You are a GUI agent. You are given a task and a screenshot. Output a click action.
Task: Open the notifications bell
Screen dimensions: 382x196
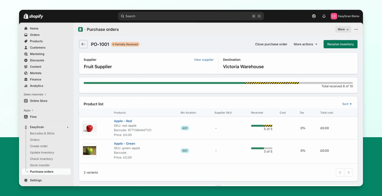pos(324,16)
